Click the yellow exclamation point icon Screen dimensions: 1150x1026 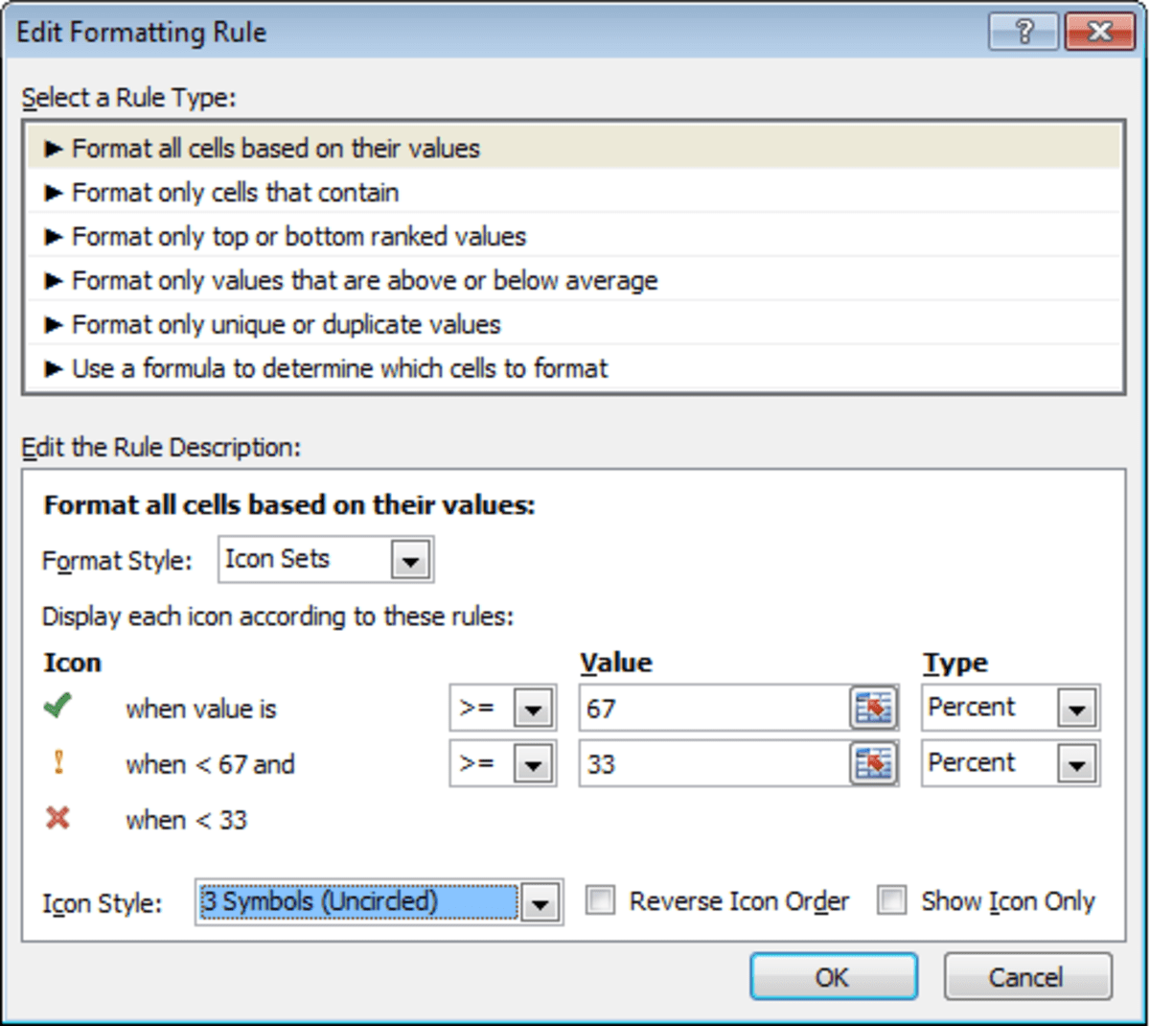(57, 758)
